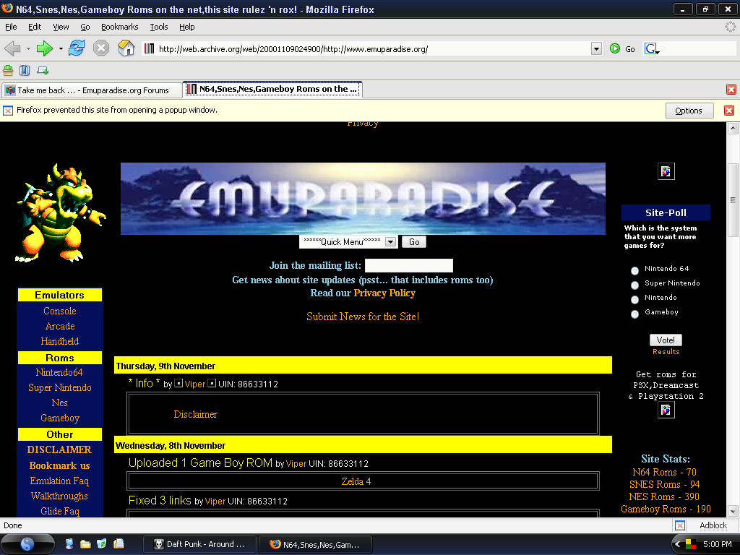
Task: Click the broken image below Playstation 2 text
Action: [666, 410]
